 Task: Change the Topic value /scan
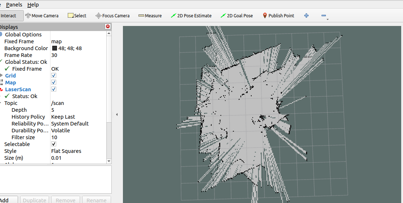[78, 103]
